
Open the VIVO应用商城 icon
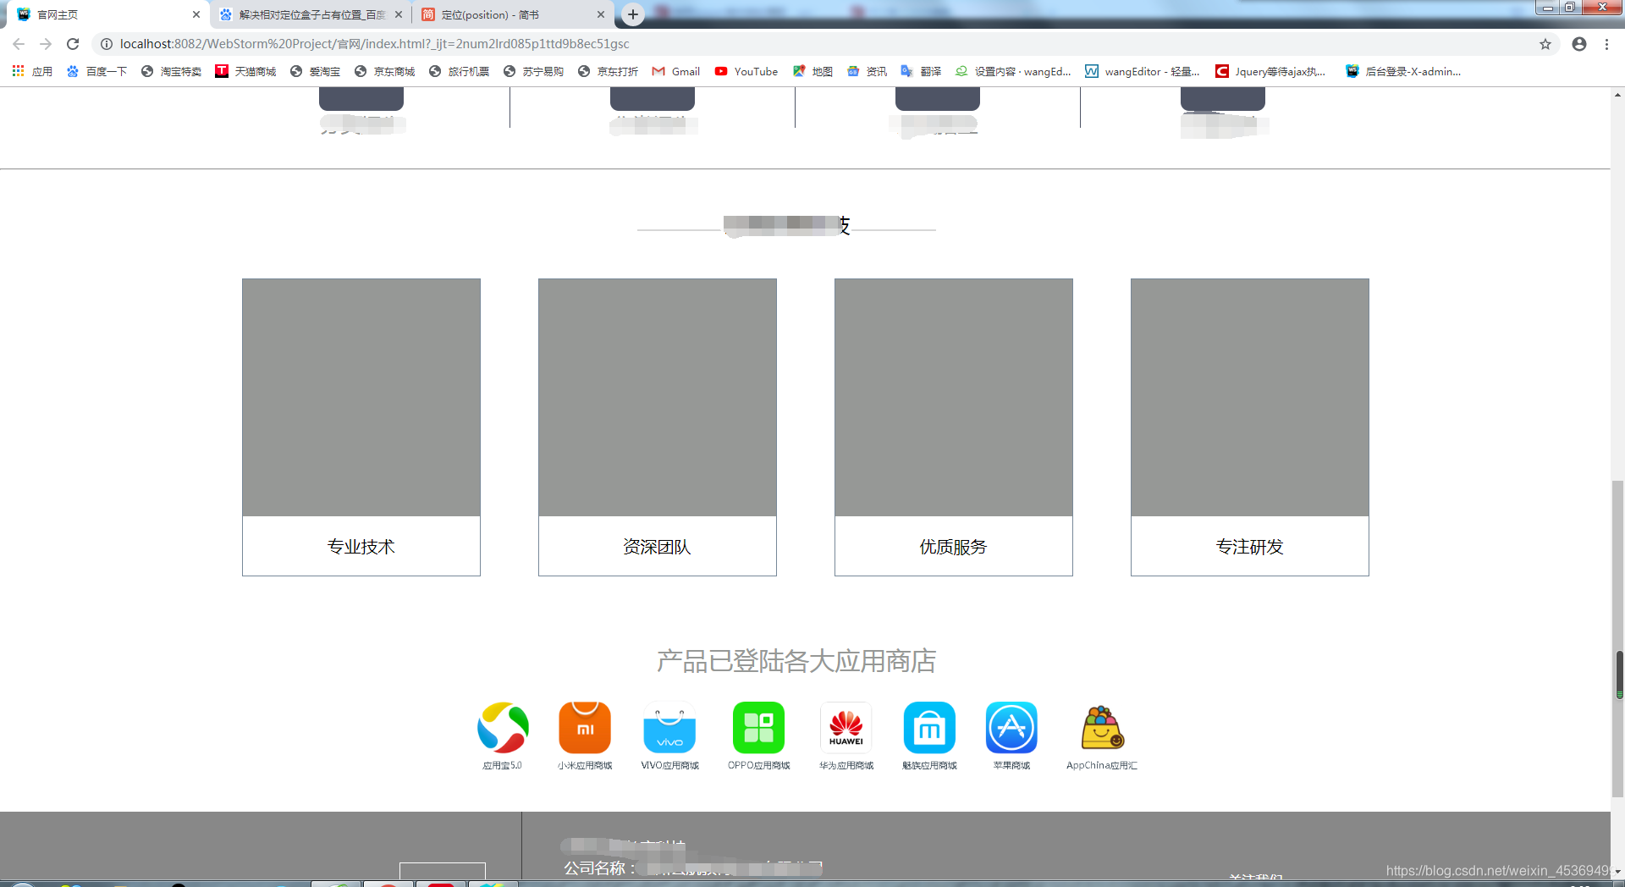[669, 727]
